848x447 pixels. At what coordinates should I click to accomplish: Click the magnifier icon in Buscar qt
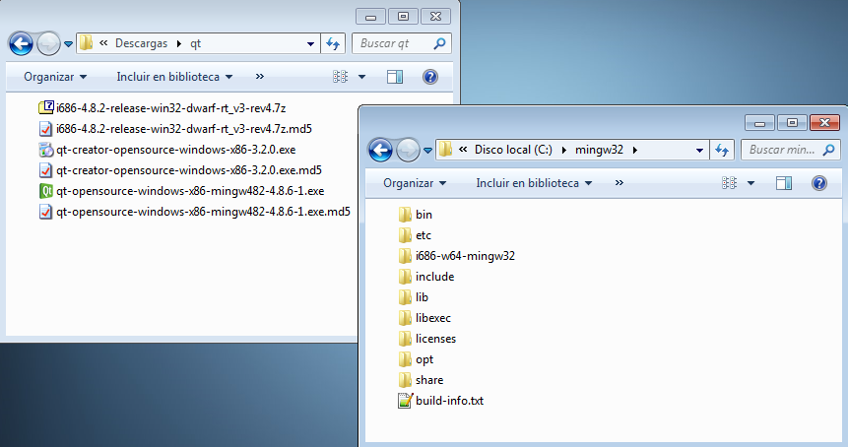[439, 43]
